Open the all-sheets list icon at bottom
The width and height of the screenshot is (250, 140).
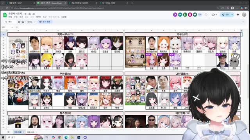tap(9, 132)
